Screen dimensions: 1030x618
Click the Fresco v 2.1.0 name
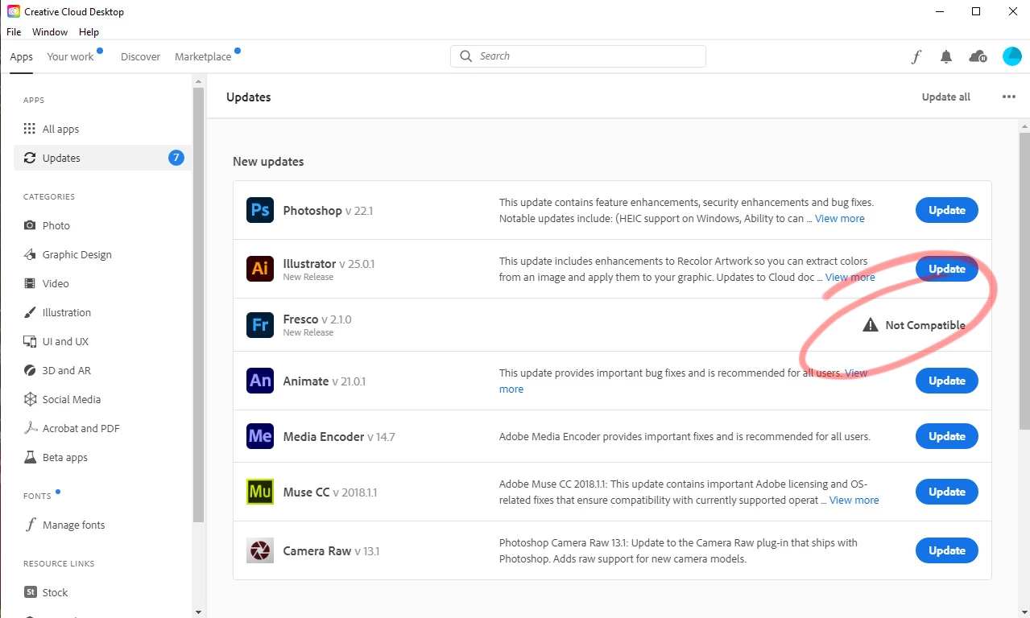(317, 319)
